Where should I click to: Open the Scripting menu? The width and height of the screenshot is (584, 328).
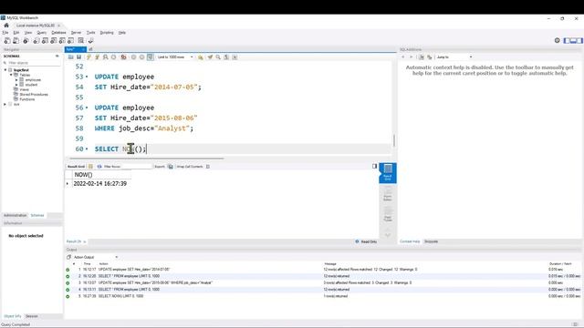click(x=107, y=33)
